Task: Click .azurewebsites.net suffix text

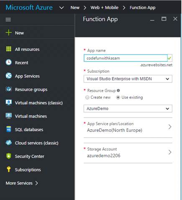Action: [x=156, y=65]
